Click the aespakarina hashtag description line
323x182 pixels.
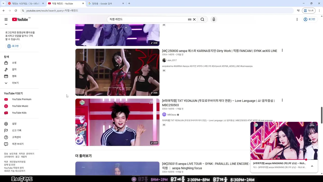click(x=207, y=66)
